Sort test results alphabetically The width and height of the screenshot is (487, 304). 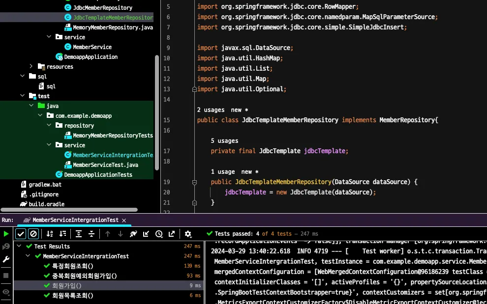(x=50, y=234)
